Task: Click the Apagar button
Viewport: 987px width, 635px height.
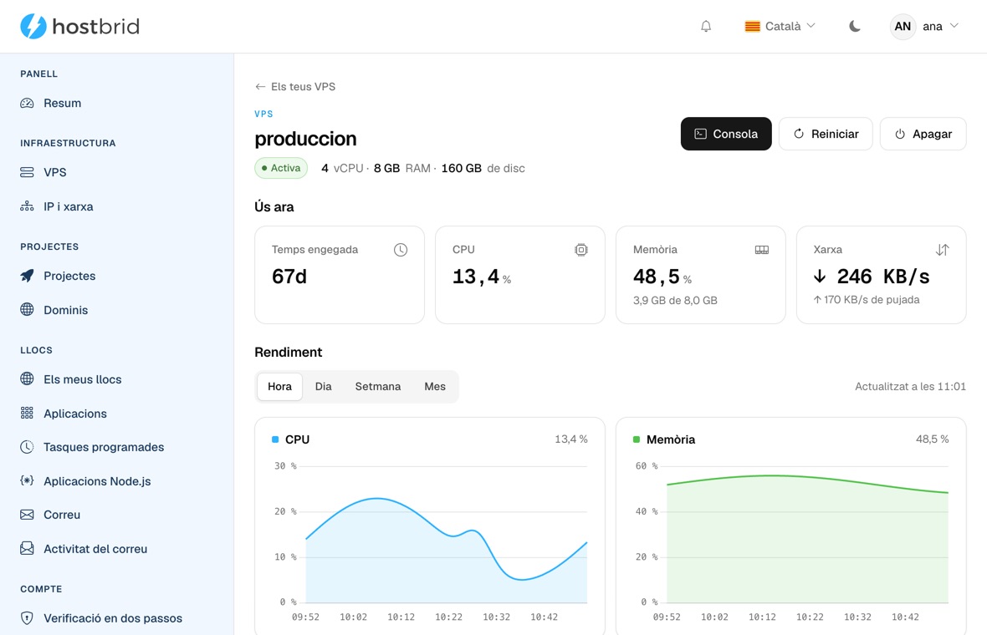Action: point(923,134)
